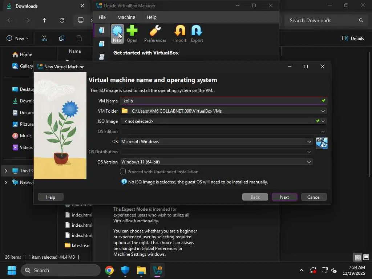
Task: Click the VM Name input field
Action: pyautogui.click(x=223, y=101)
